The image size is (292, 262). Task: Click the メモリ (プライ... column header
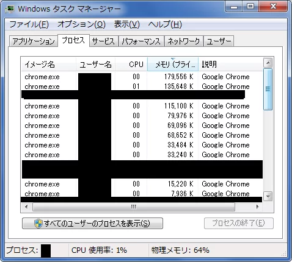[x=173, y=65]
